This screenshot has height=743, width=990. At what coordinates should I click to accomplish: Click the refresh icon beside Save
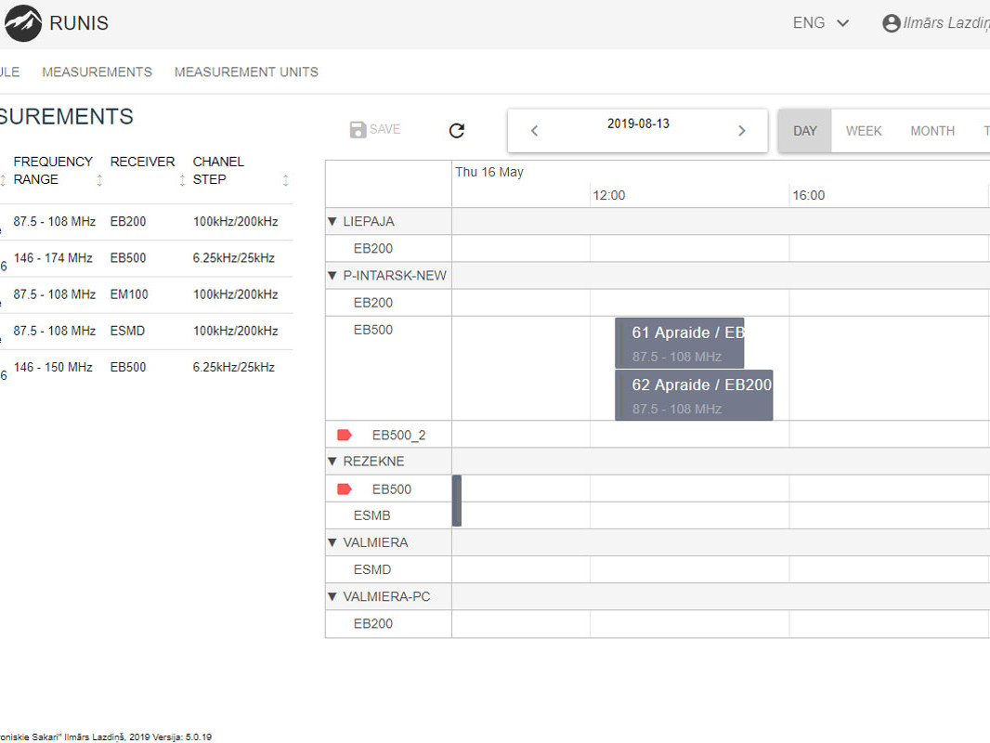coord(456,131)
